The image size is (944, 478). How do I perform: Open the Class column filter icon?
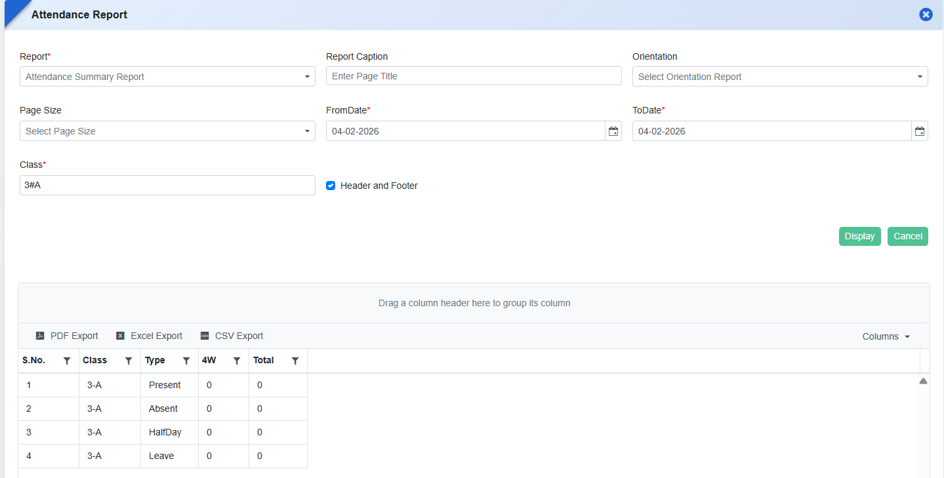point(129,361)
